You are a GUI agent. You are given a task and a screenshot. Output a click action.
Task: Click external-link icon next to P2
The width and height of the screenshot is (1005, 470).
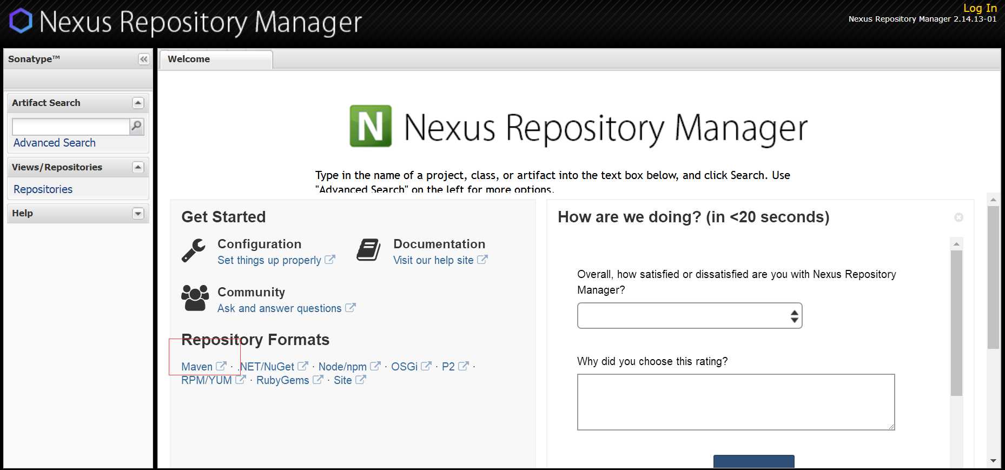click(x=464, y=366)
